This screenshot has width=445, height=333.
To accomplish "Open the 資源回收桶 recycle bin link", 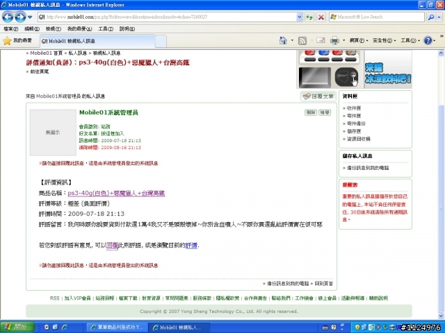I will pyautogui.click(x=359, y=139).
